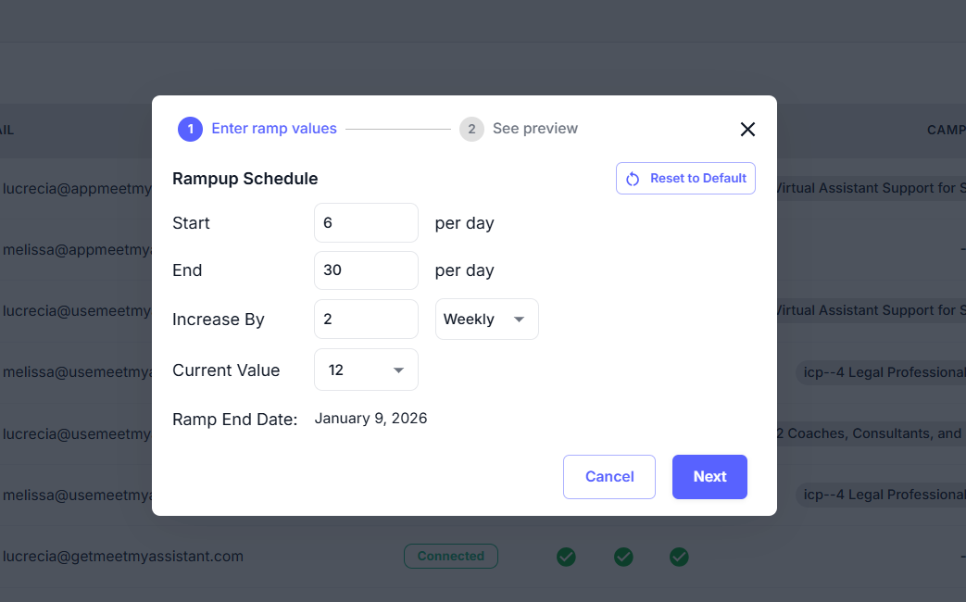Click step 1 circle Enter ramp values
Image resolution: width=966 pixels, height=602 pixels.
[x=190, y=129]
